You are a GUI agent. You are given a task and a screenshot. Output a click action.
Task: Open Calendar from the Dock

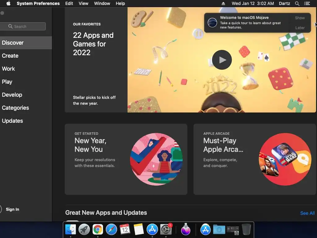pyautogui.click(x=125, y=230)
